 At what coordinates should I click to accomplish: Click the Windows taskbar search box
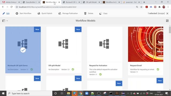coord(29,93)
